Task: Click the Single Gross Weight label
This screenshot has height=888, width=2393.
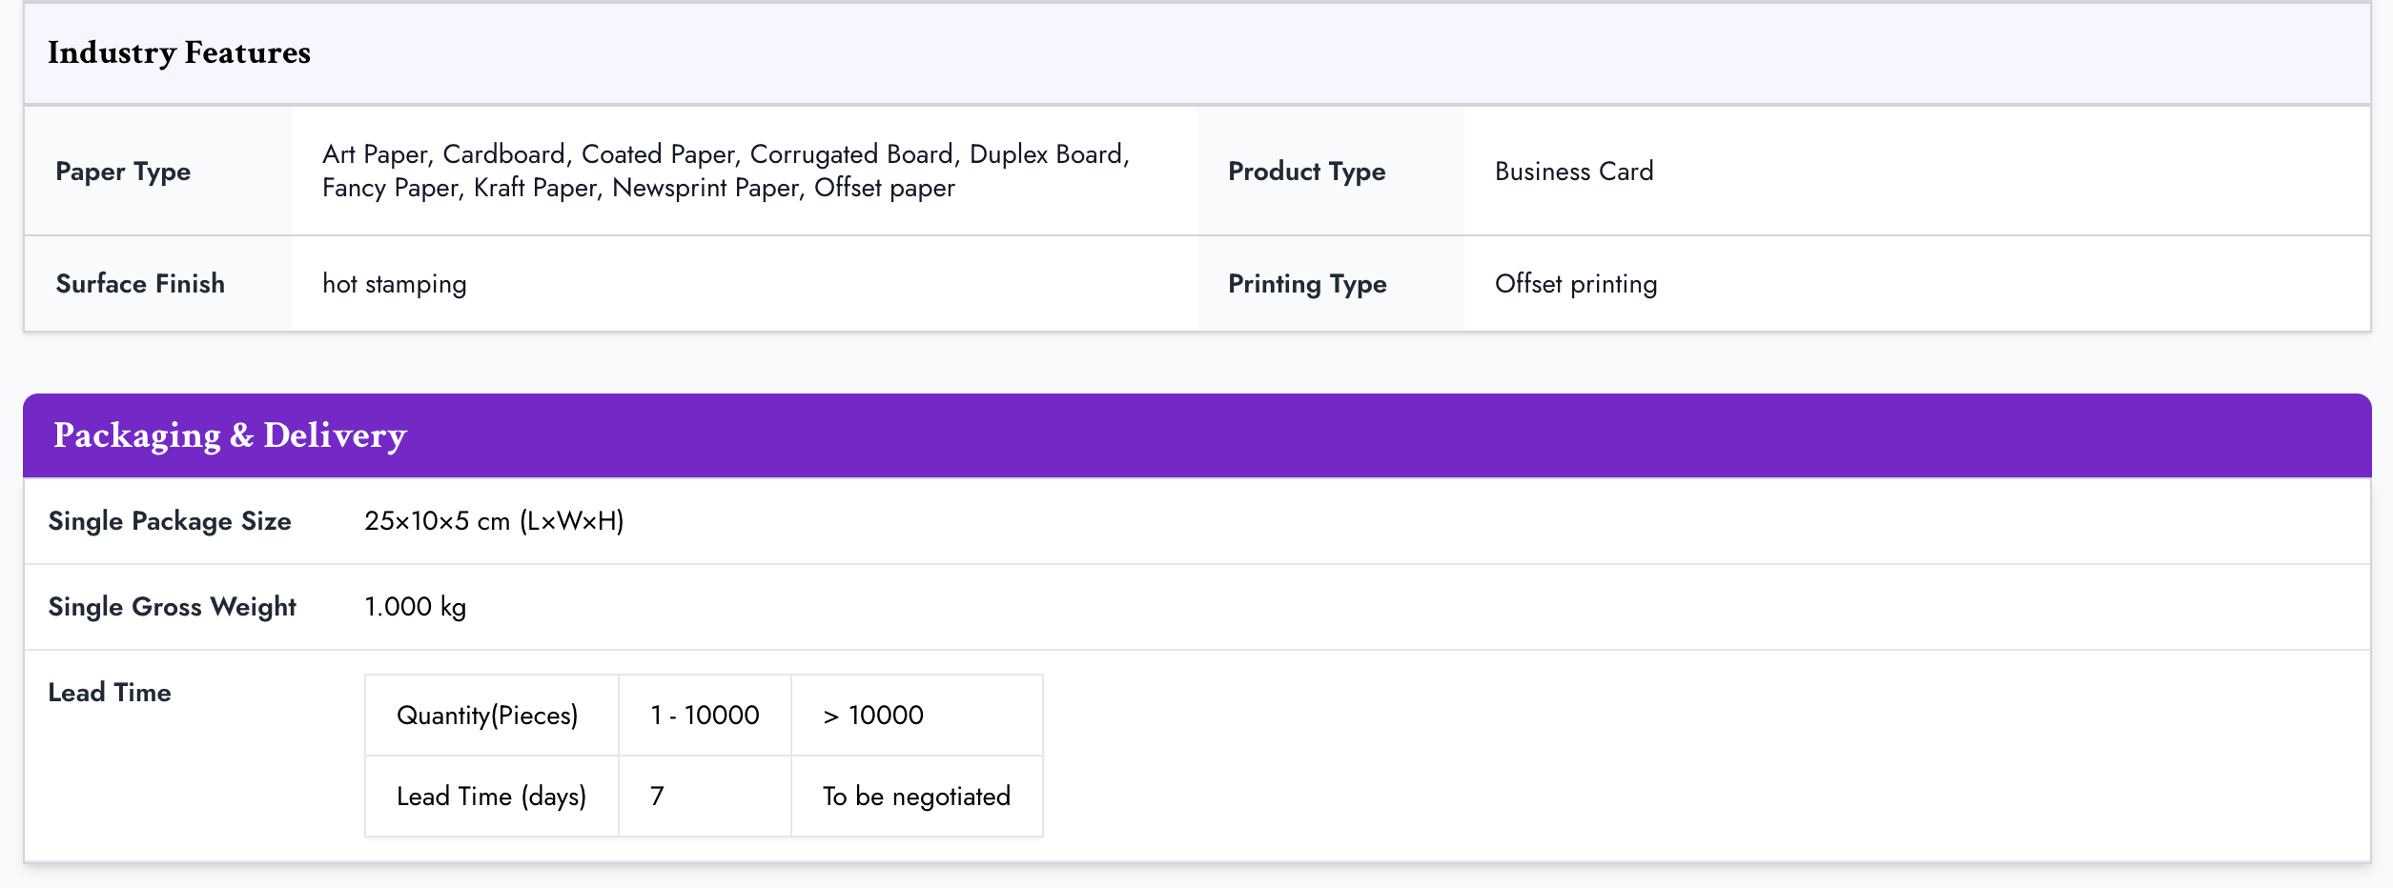Action: pos(172,607)
